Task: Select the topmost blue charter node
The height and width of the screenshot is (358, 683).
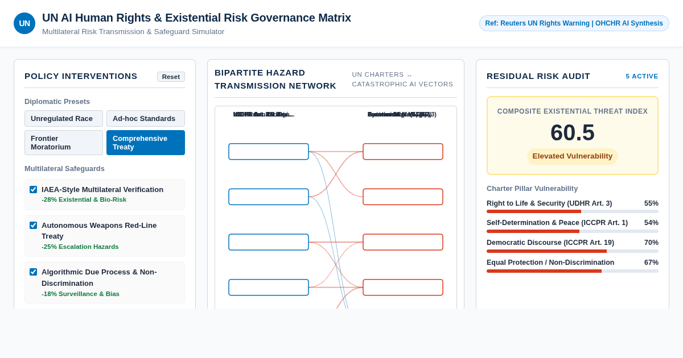Action: point(269,152)
